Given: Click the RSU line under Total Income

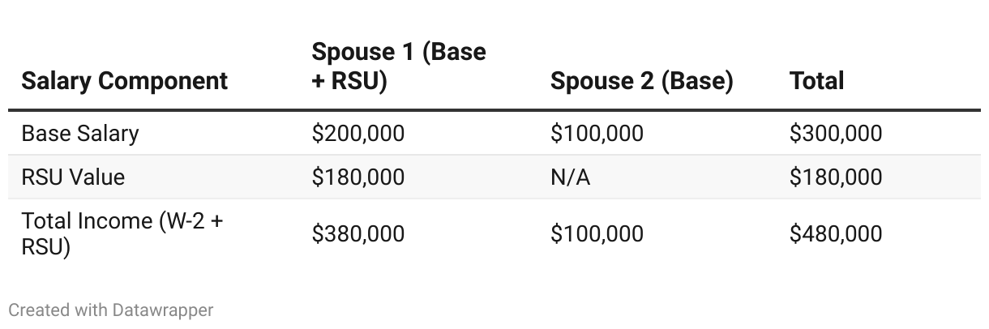Looking at the screenshot, I should click(x=45, y=246).
